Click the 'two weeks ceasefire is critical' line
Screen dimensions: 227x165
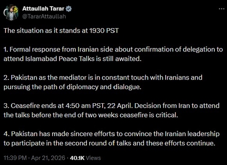pos(91,115)
